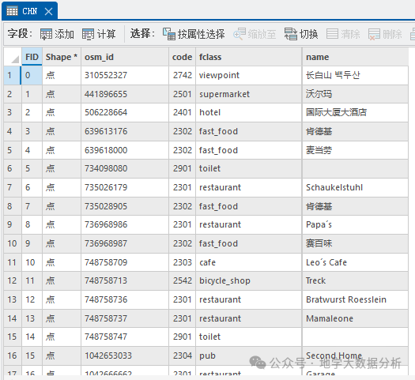Select row 5 by its row header
This screenshot has height=380, width=415.
13,150
